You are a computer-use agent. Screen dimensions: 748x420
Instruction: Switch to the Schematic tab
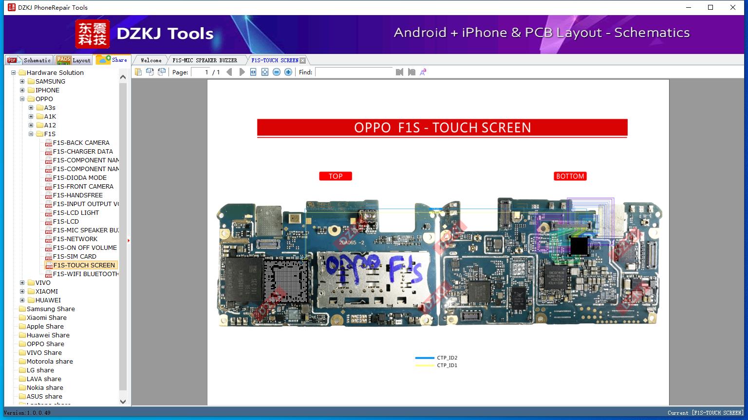[x=29, y=60]
